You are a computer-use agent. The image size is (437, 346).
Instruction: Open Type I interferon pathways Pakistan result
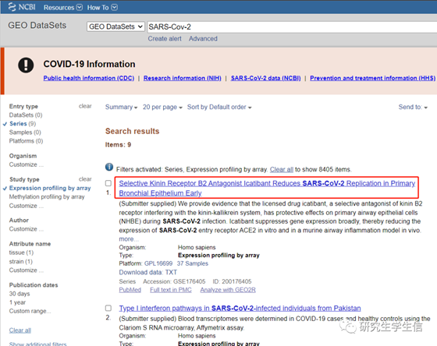tap(240, 309)
